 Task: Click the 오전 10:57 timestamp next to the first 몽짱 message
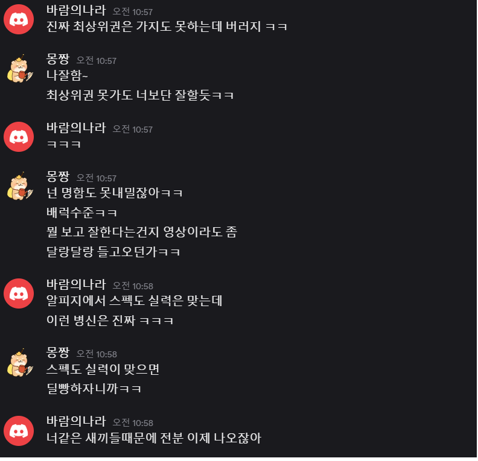(97, 60)
